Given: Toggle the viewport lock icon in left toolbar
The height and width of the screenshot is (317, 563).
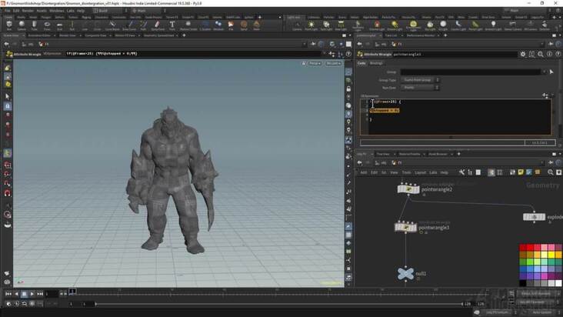Looking at the screenshot, I should (8, 106).
